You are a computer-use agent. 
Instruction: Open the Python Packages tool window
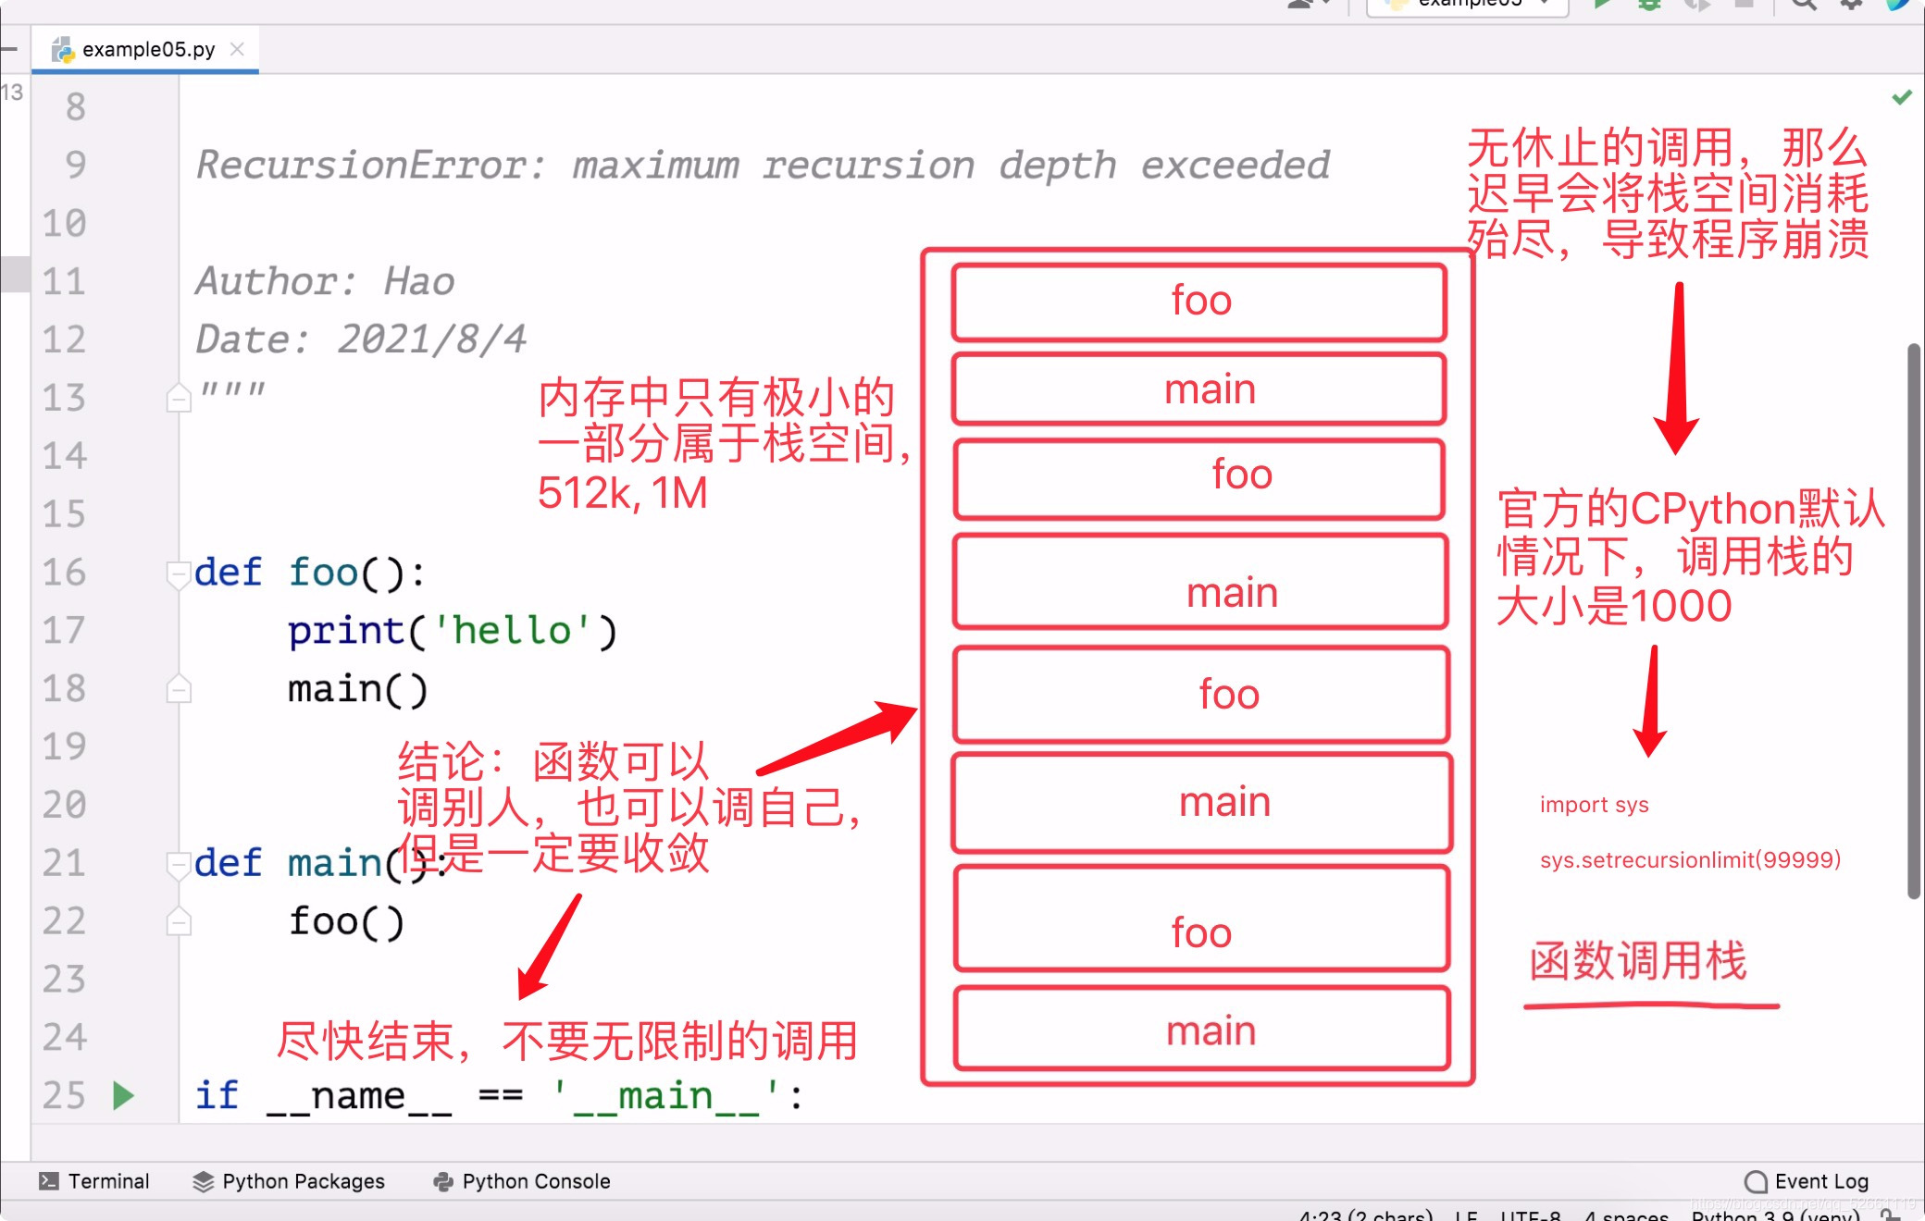point(289,1181)
